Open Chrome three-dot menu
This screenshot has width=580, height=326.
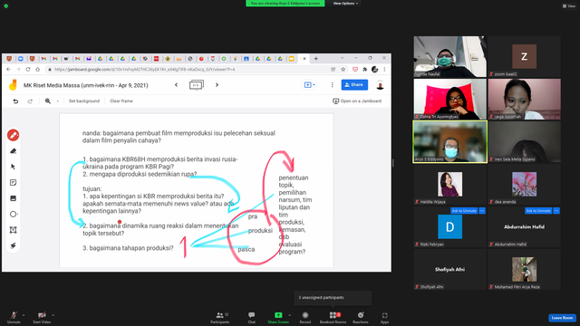(384, 69)
